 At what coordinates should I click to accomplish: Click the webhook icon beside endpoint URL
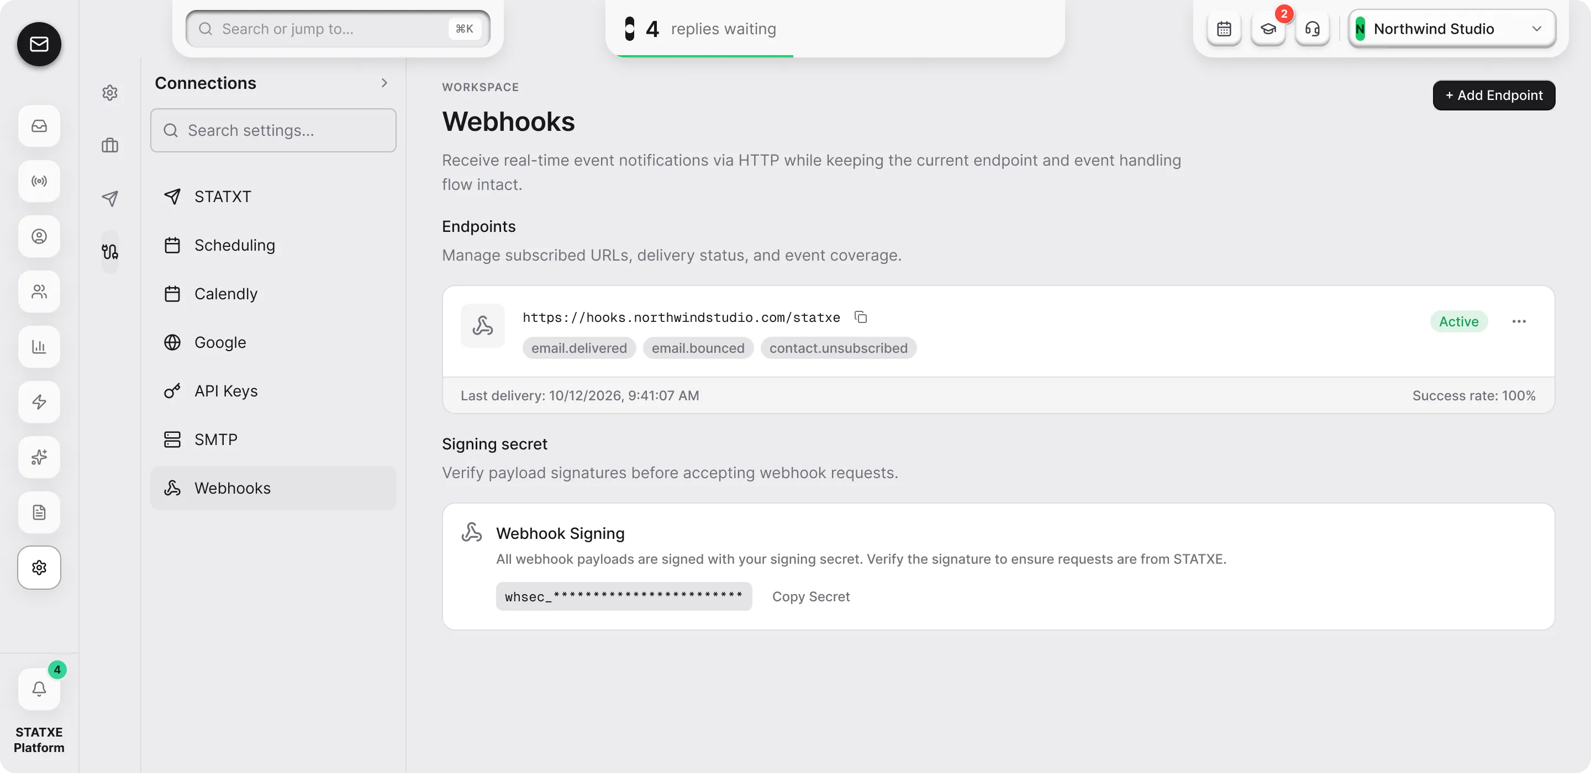click(x=482, y=326)
